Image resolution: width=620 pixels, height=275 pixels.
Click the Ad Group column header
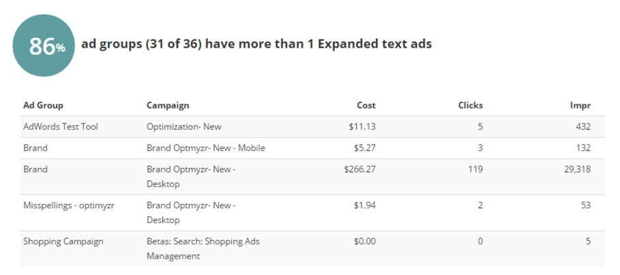(43, 105)
